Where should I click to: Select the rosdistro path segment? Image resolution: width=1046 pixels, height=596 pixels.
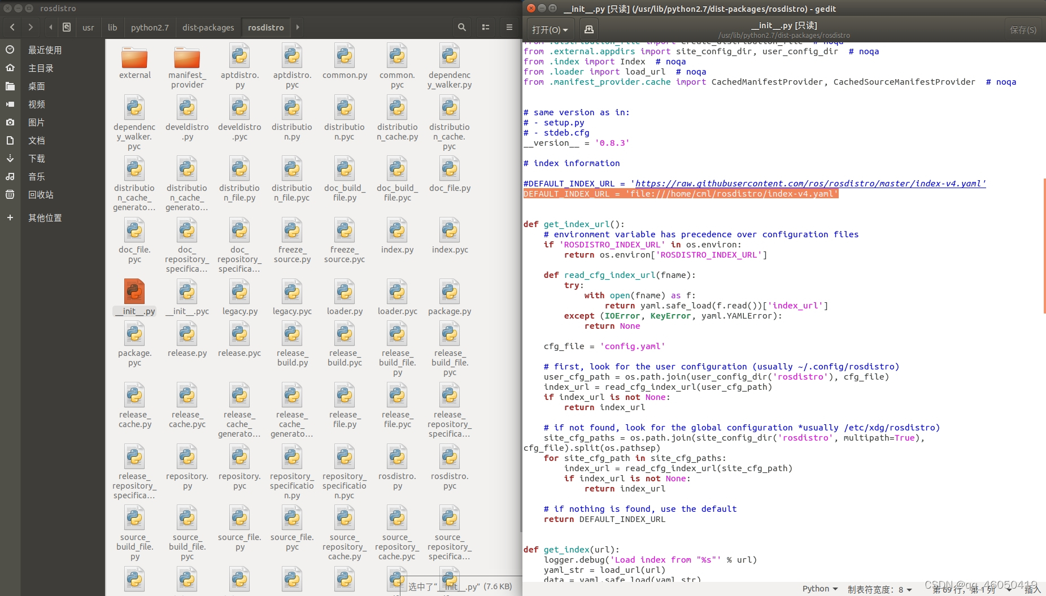coord(266,27)
